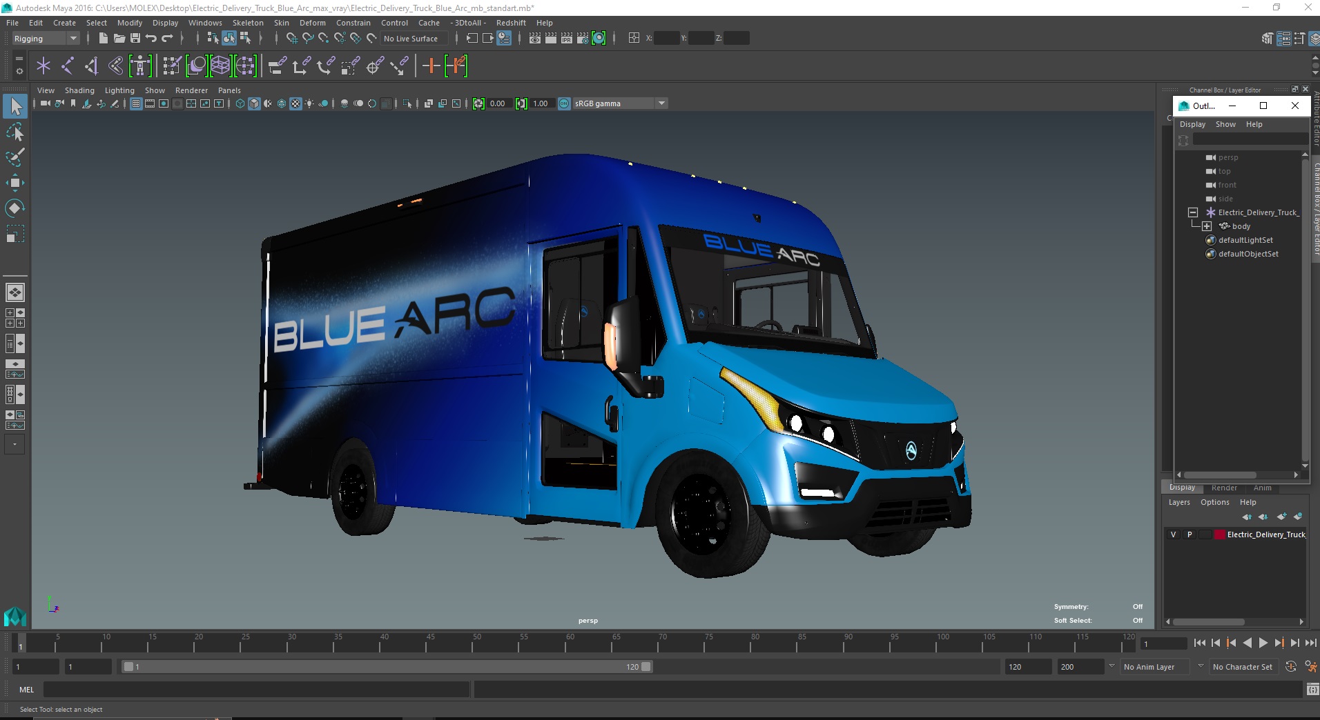
Task: Play the animation forwards
Action: pyautogui.click(x=1263, y=643)
